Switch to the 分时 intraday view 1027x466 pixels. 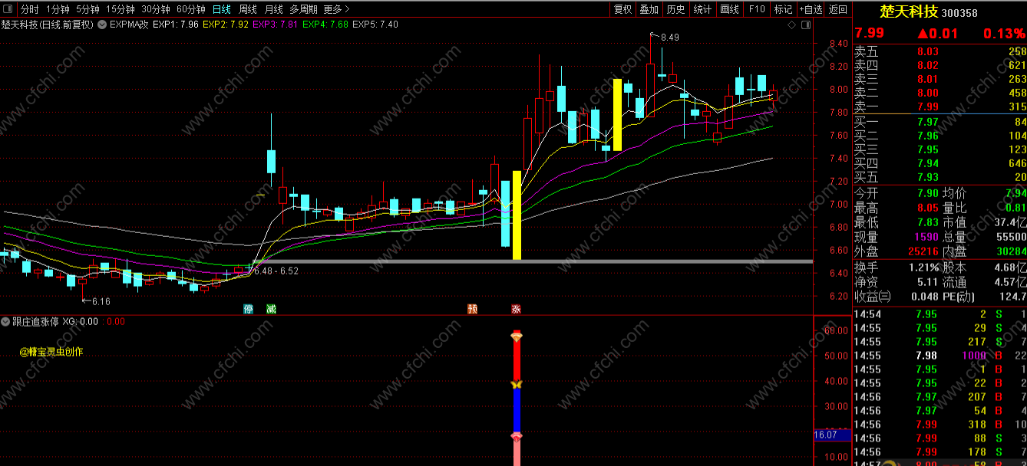pos(29,9)
